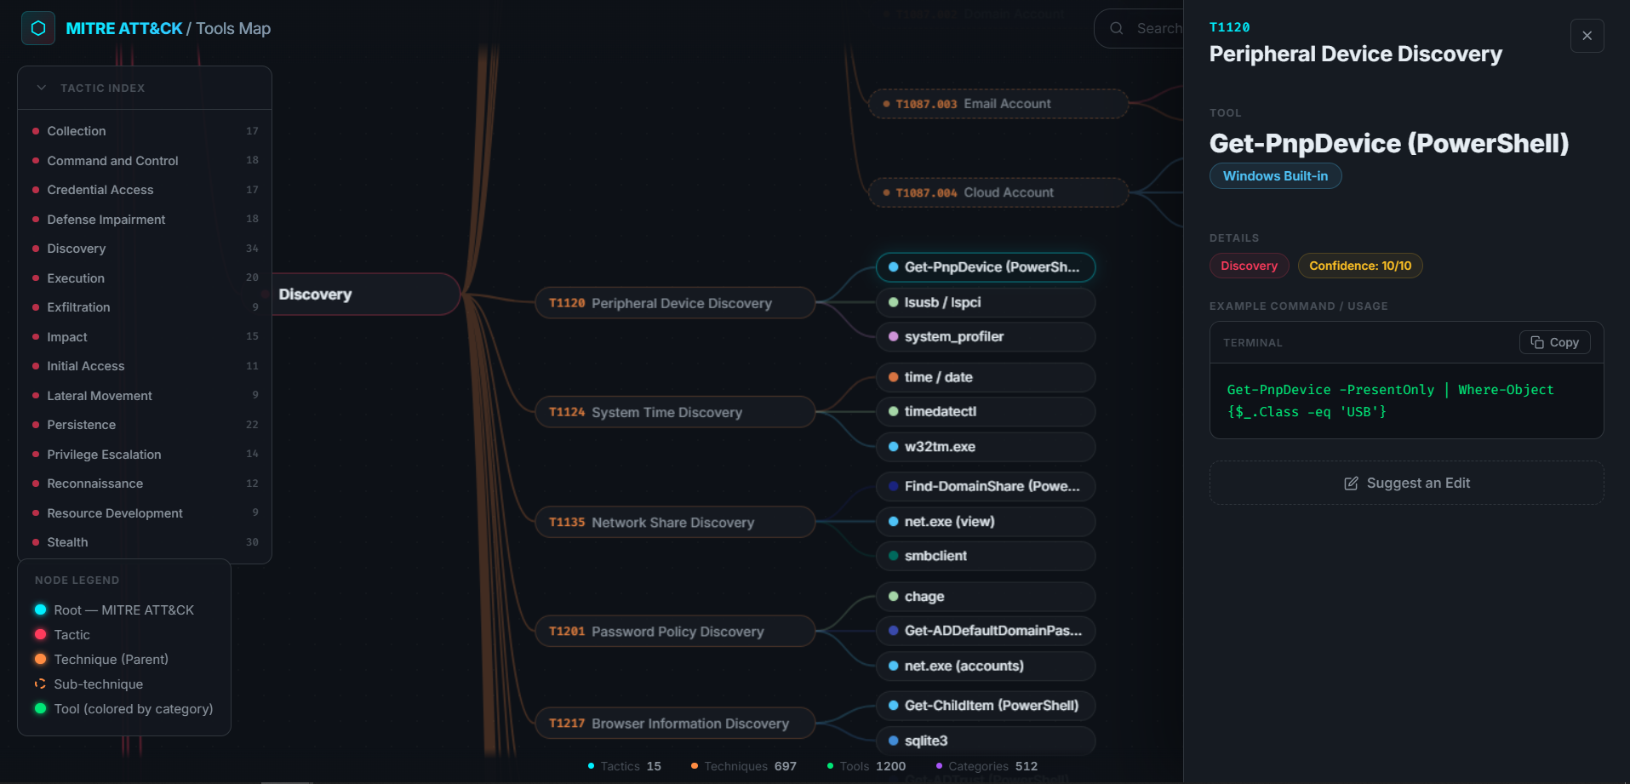Collapse the Tactic Index panel chevron
This screenshot has width=1630, height=784.
pos(42,88)
